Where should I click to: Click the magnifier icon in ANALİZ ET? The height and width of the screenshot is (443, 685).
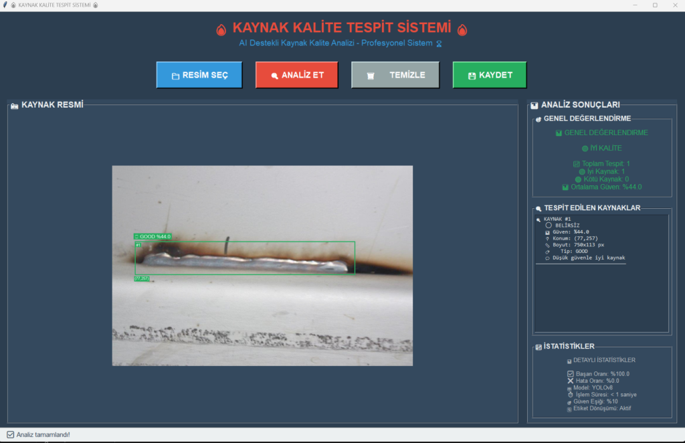274,76
